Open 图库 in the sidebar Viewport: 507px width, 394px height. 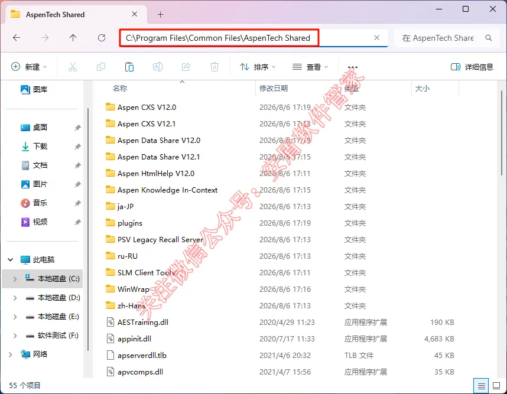tap(34, 89)
